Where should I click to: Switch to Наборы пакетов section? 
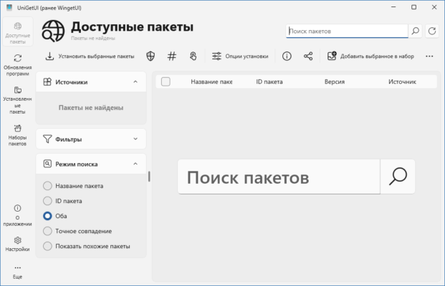point(18,135)
